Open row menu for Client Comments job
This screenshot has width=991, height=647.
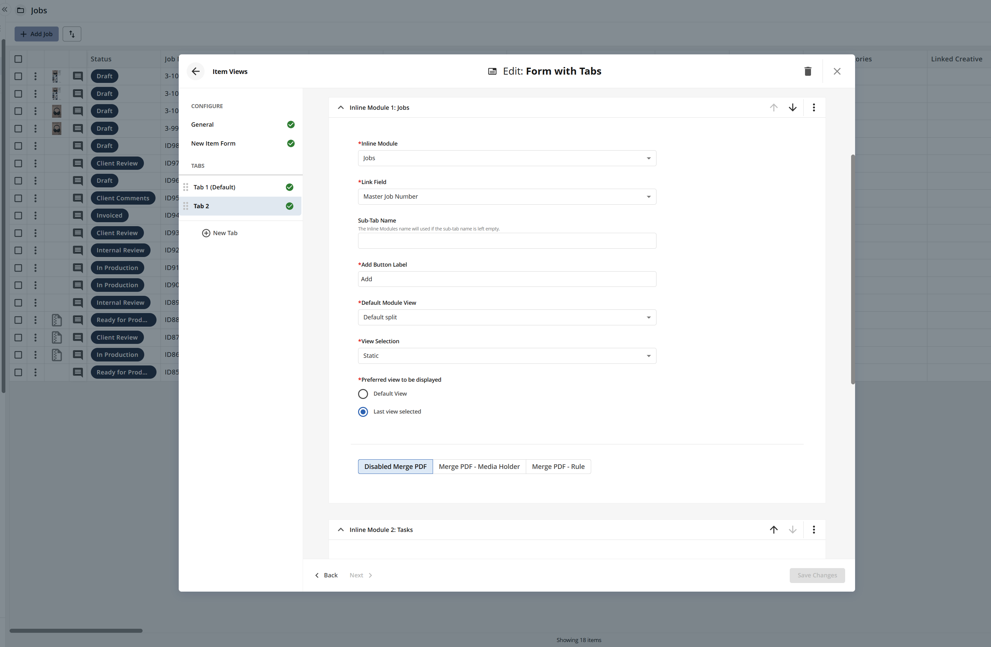35,198
